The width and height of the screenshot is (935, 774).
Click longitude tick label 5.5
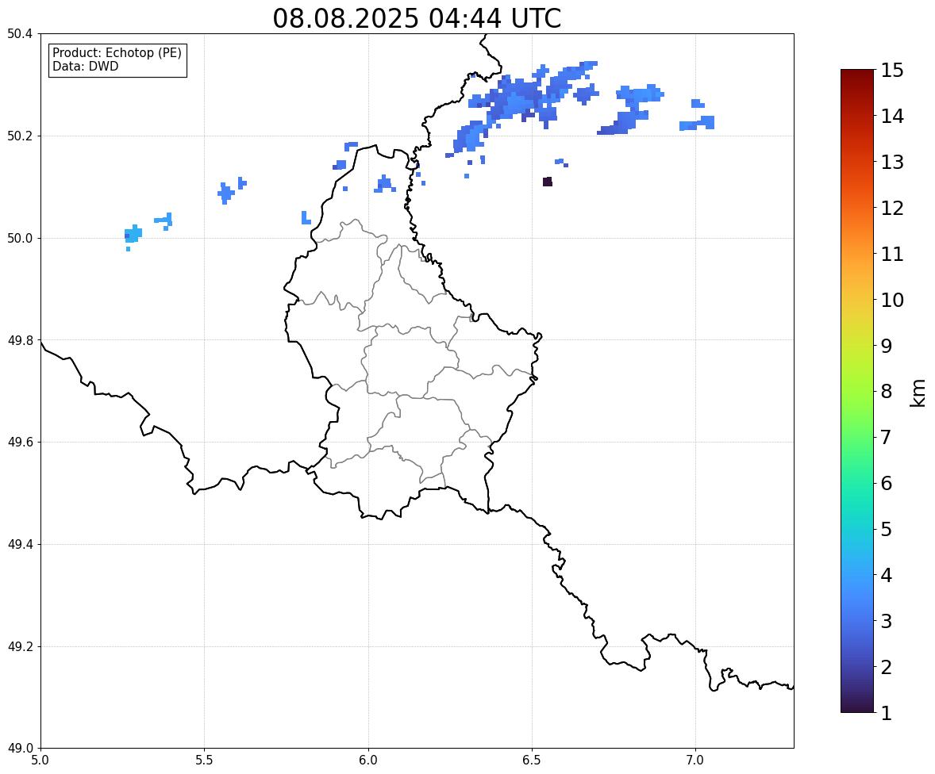coord(205,761)
